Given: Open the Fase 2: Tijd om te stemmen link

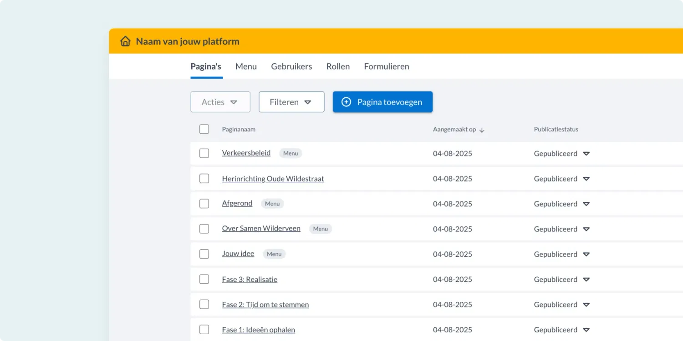Looking at the screenshot, I should [265, 305].
